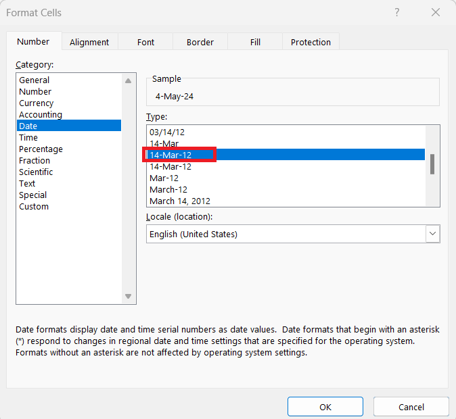
Task: Switch to the Alignment tab
Action: [89, 42]
